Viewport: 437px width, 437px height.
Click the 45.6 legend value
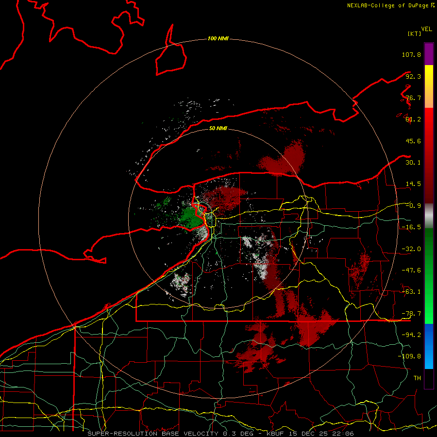coord(413,141)
